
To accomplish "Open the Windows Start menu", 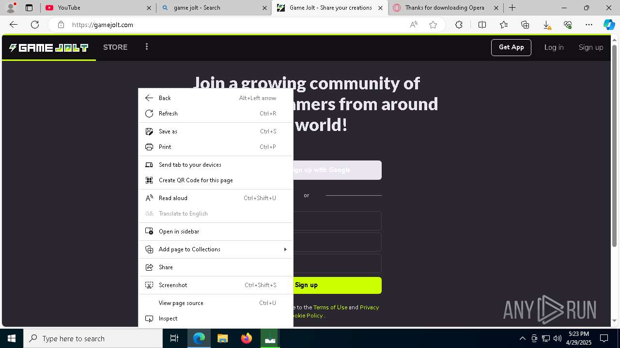I will coord(12,338).
